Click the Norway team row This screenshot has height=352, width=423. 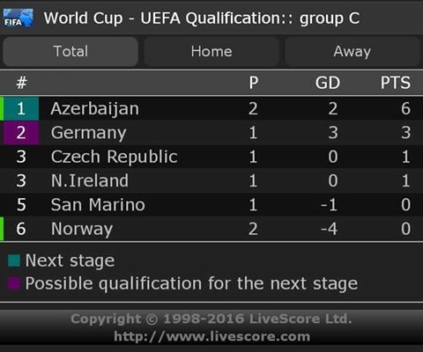(x=211, y=229)
